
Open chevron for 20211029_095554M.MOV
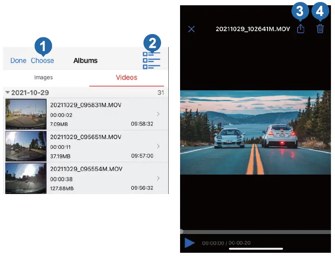tap(158, 178)
